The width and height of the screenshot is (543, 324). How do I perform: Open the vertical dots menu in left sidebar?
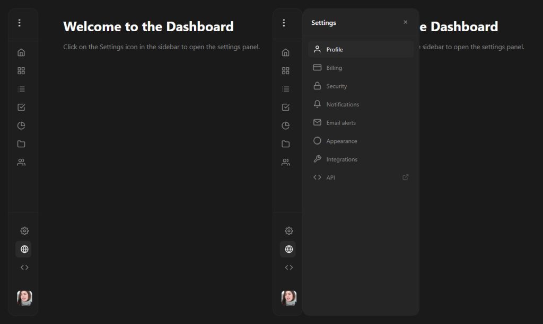tap(20, 23)
